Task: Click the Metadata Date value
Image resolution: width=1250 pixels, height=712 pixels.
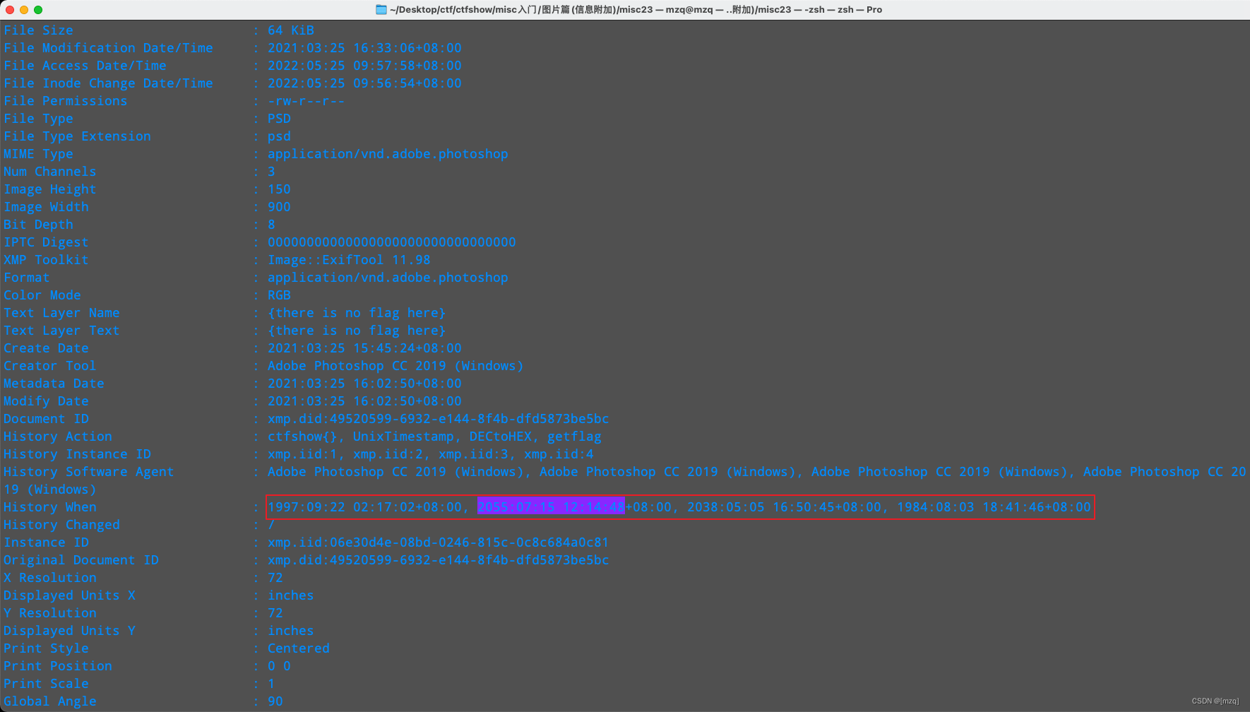Action: 364,384
